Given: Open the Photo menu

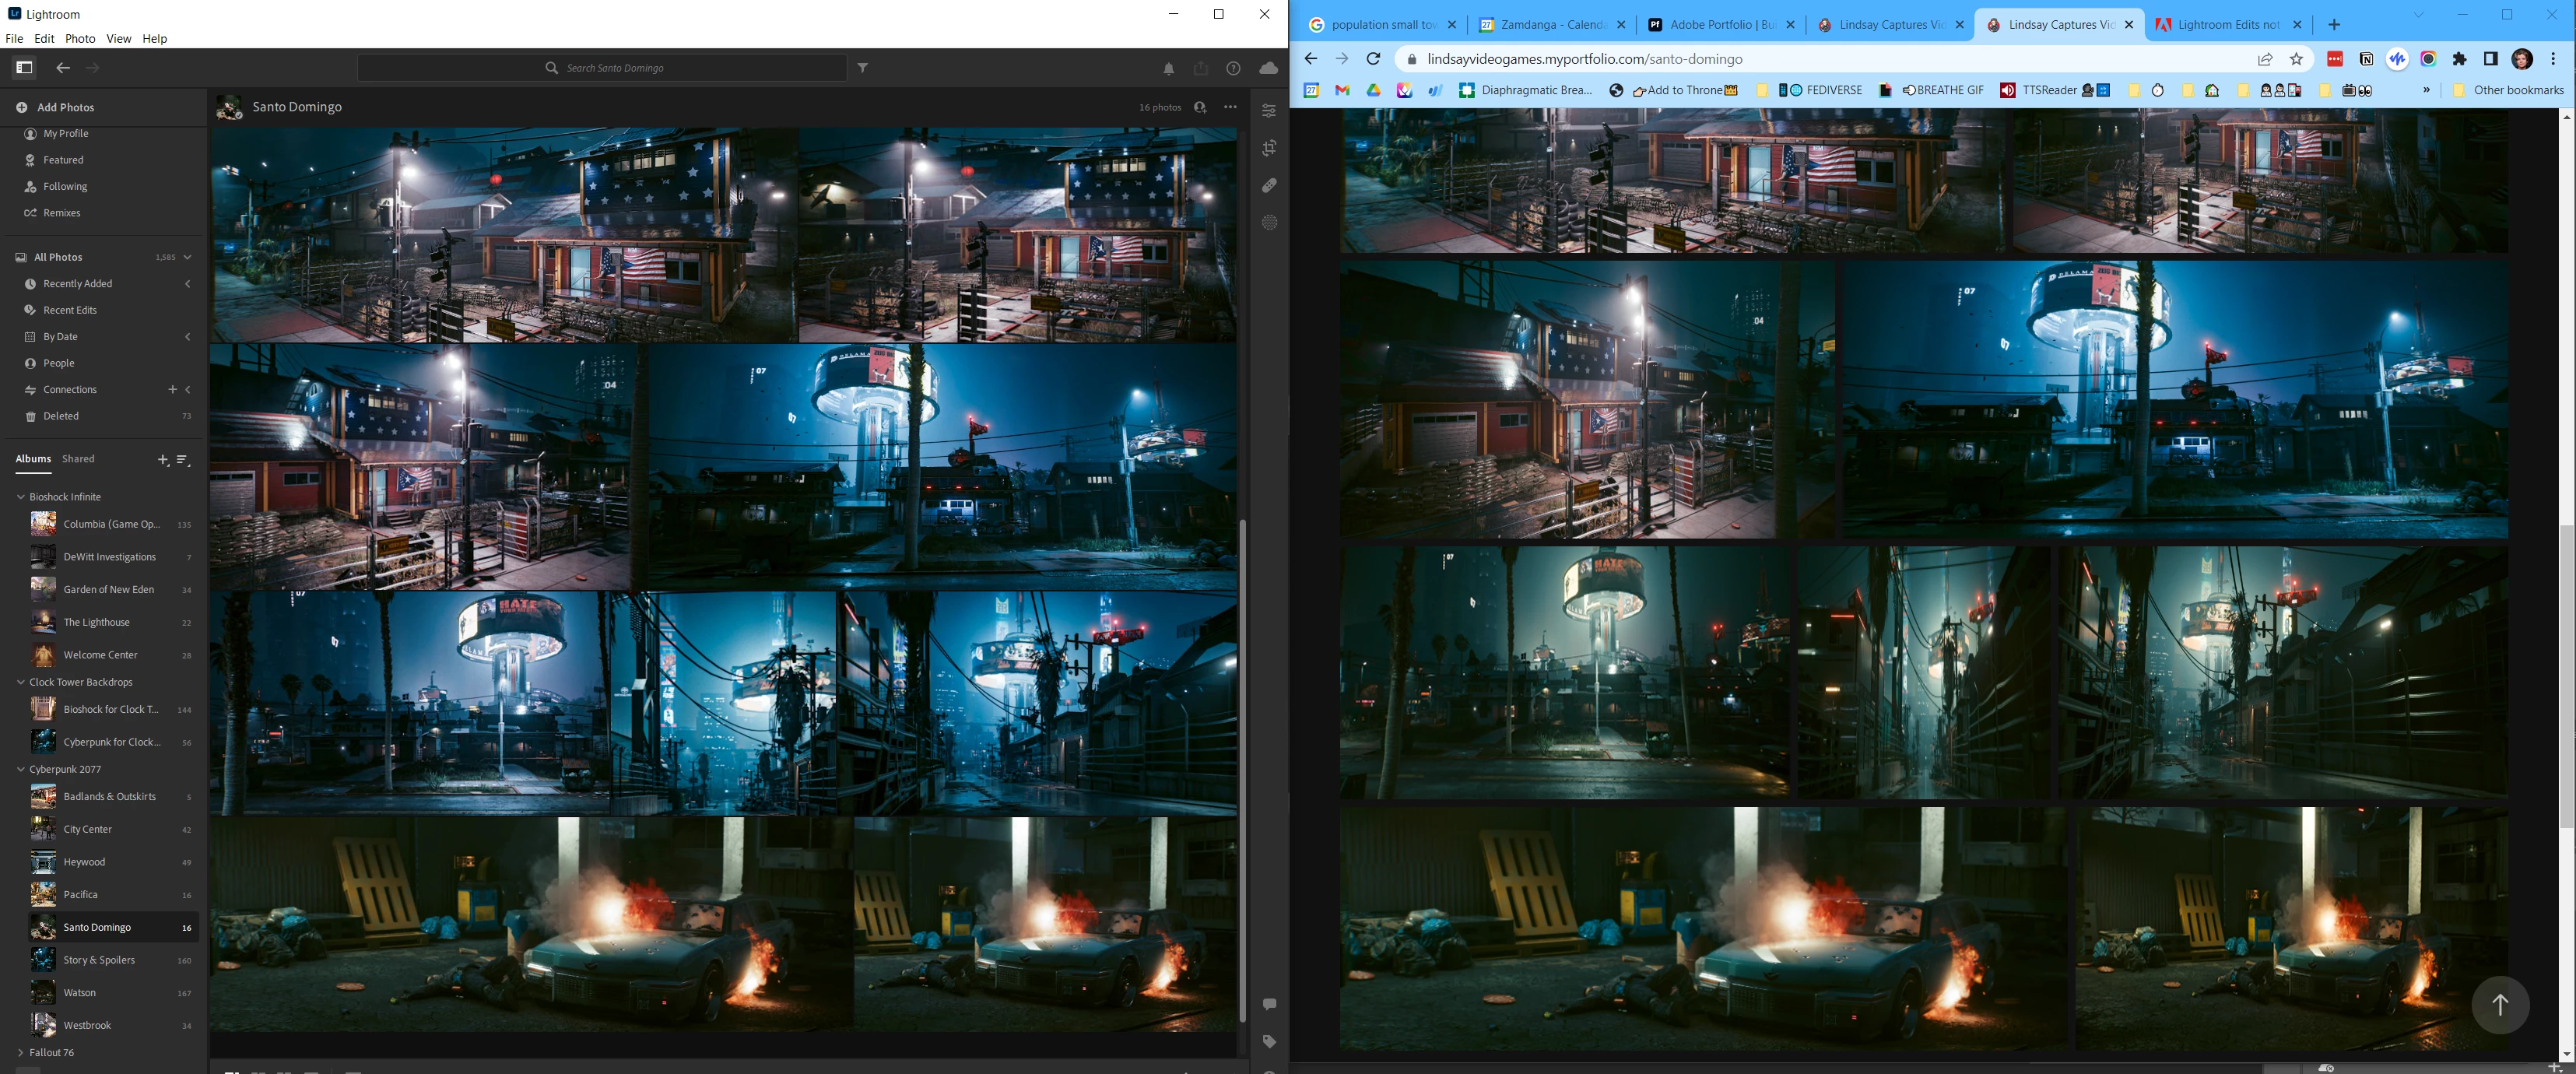Looking at the screenshot, I should [80, 38].
